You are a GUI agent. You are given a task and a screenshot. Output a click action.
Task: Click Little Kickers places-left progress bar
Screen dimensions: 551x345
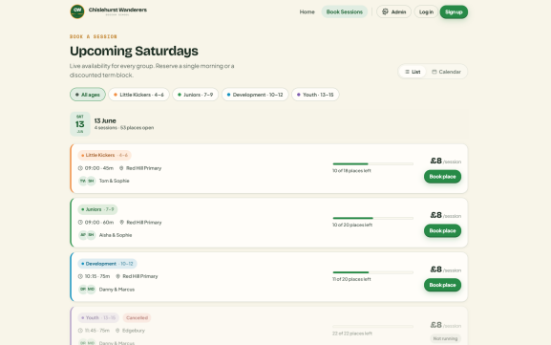pyautogui.click(x=372, y=163)
